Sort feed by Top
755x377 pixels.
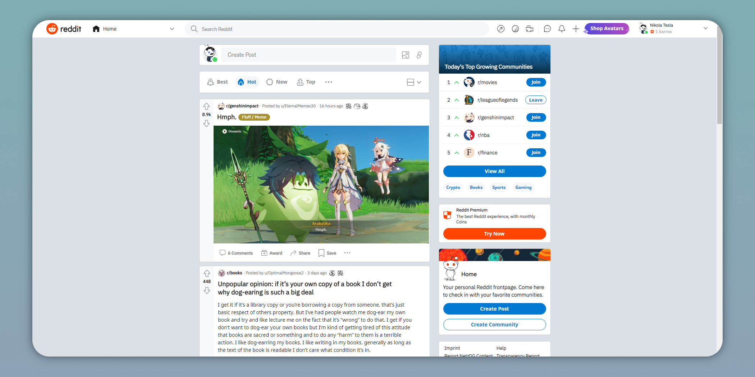(306, 82)
